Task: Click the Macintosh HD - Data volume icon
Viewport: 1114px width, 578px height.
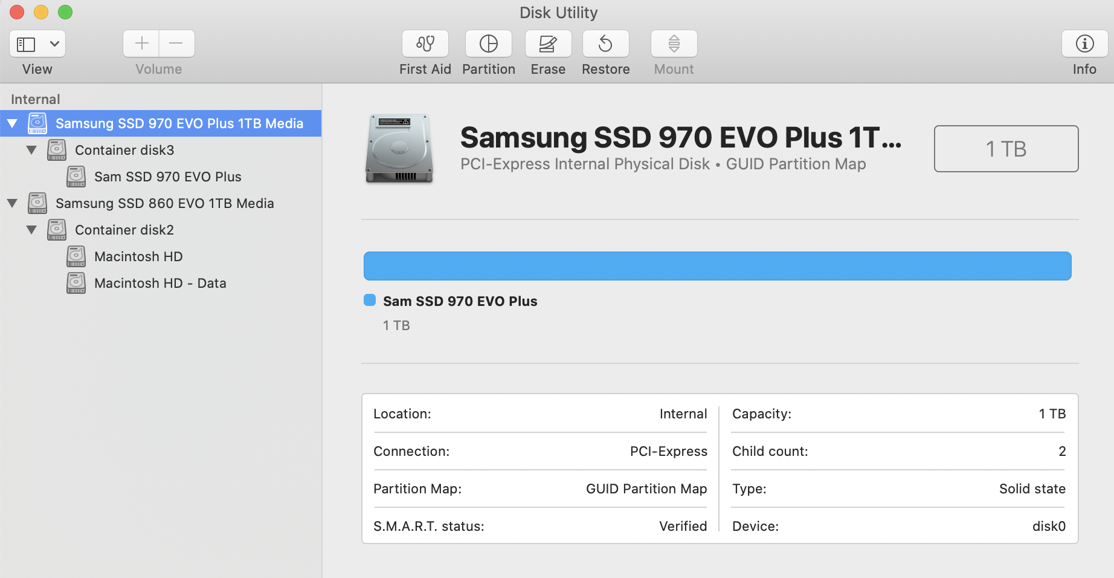Action: coord(76,283)
